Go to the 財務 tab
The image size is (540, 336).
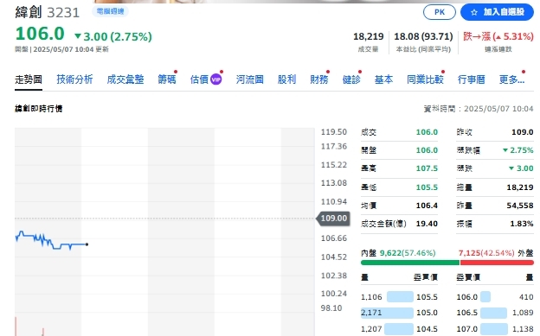[319, 79]
